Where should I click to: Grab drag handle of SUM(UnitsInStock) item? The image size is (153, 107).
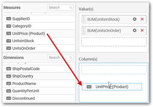(x=83, y=19)
